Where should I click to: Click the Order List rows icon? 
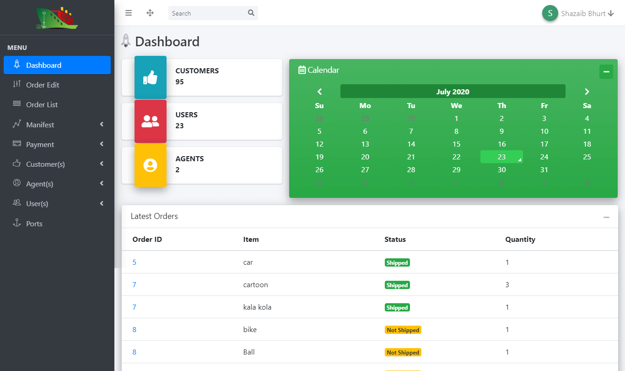tap(17, 104)
